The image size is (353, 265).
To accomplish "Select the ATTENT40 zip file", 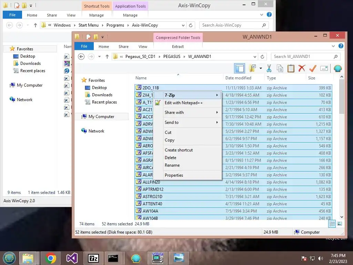I will tap(233, 204).
